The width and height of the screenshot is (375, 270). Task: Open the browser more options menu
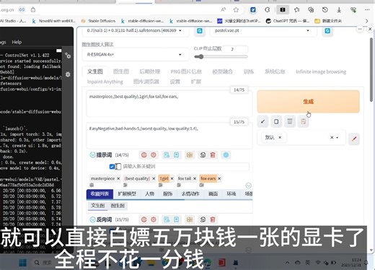[x=367, y=10]
